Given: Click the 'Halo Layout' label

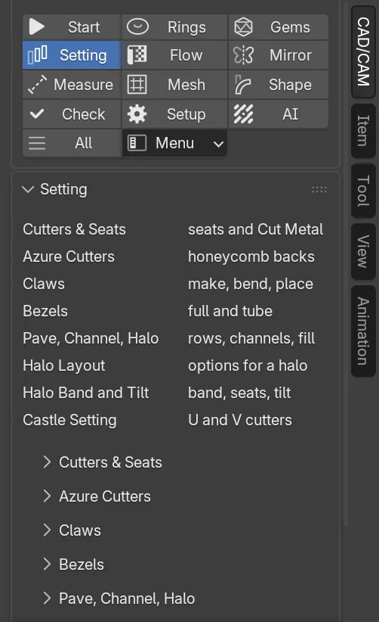Looking at the screenshot, I should (x=64, y=365).
